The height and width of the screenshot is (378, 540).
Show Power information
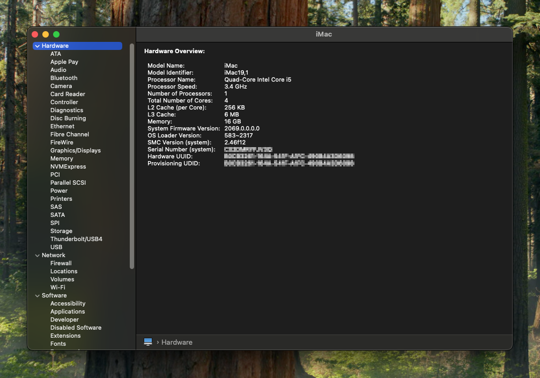point(59,191)
